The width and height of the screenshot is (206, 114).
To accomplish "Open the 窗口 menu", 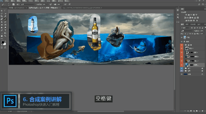I will click(60, 1).
